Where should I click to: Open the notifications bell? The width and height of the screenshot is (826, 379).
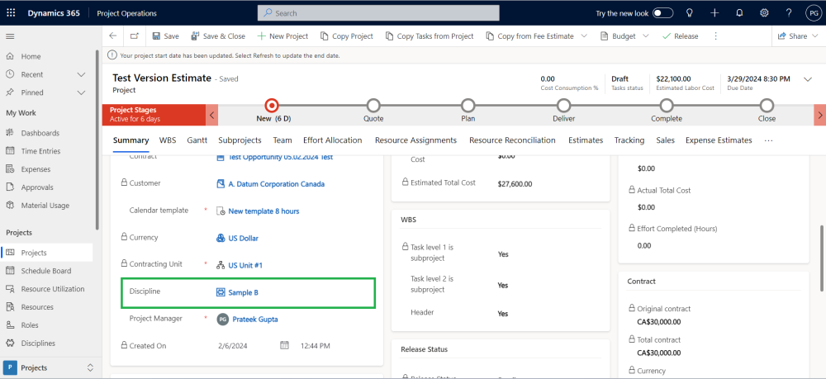[x=739, y=13]
